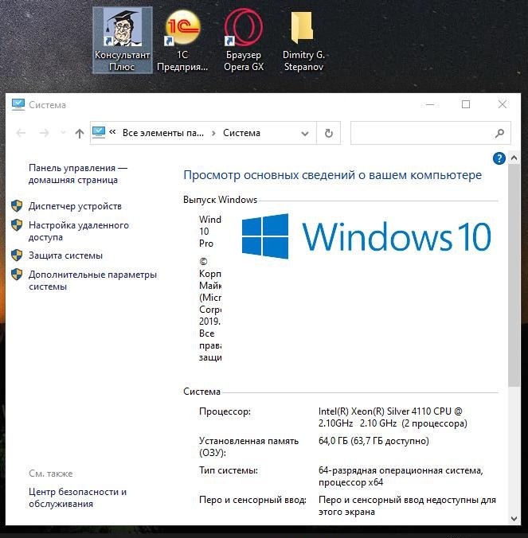This screenshot has width=528, height=538.
Task: Click shield icon beside Защита системы
Action: point(17,255)
